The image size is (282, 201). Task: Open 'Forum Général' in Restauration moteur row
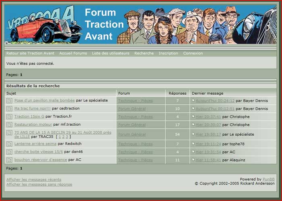pos(132,124)
